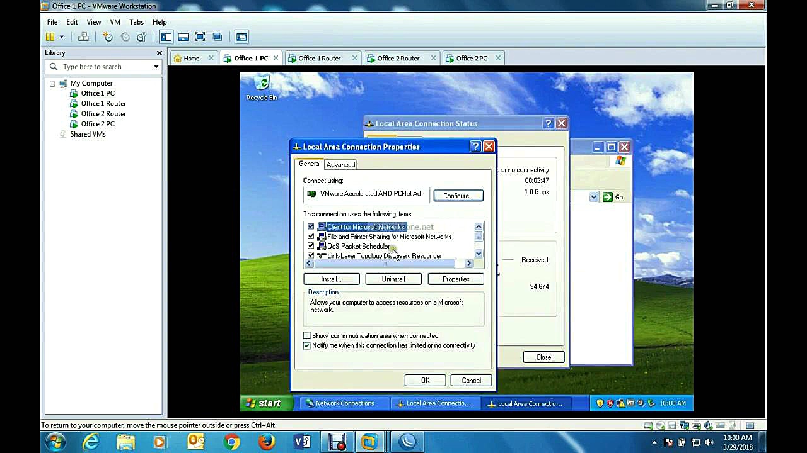Click the Send Ctrl+Alt+Del toolbar icon
Screen dimensions: 807x453
(x=83, y=37)
